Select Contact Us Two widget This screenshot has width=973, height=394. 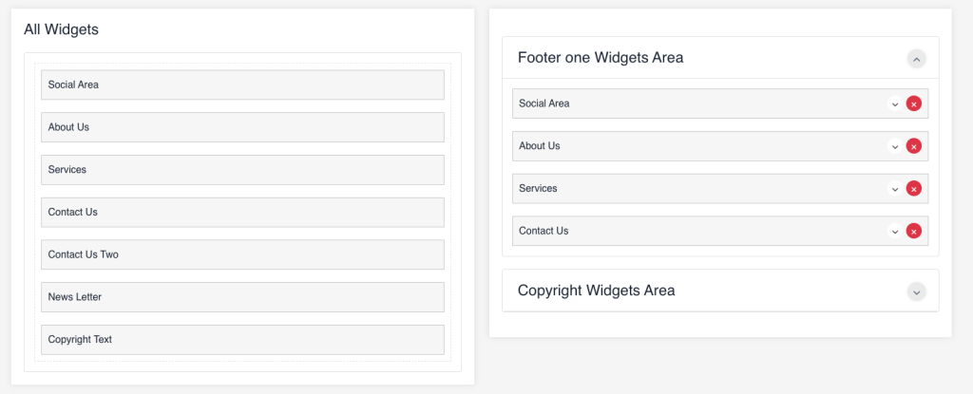pos(242,255)
